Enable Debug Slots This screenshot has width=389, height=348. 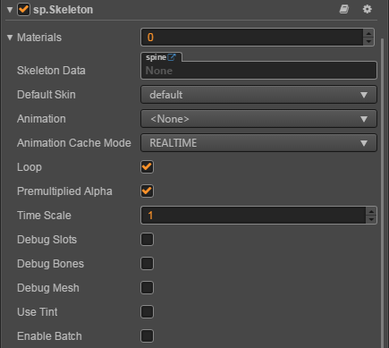(x=147, y=240)
